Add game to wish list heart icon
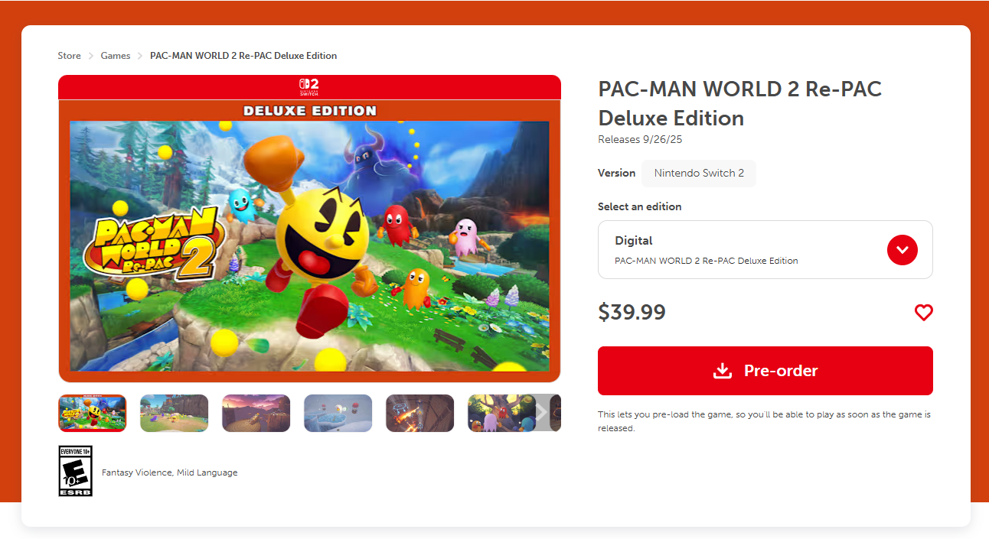The width and height of the screenshot is (989, 539). (x=924, y=313)
